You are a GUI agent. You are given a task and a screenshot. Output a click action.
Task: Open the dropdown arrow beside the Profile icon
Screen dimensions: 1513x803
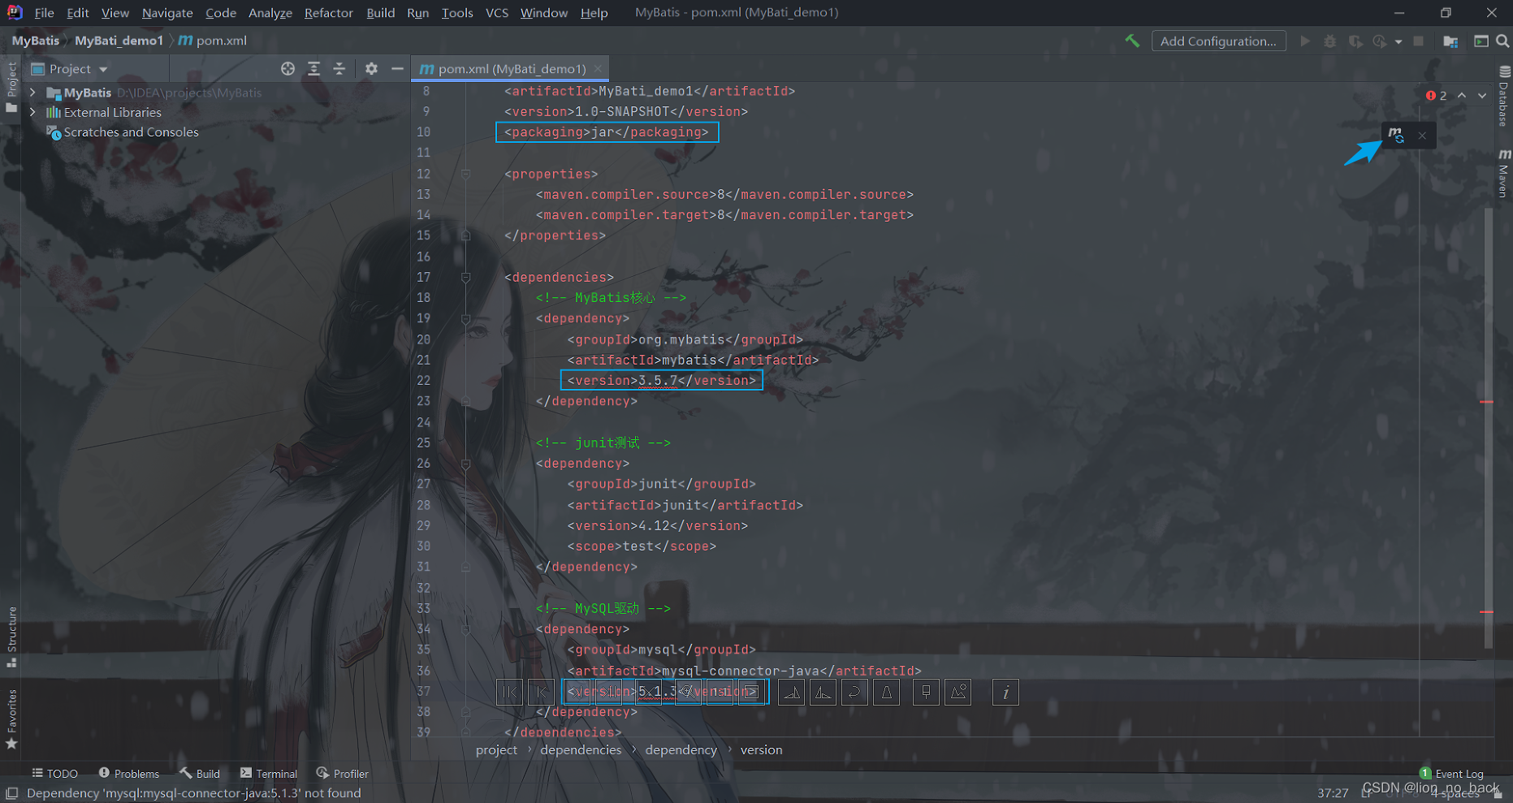pos(1398,41)
